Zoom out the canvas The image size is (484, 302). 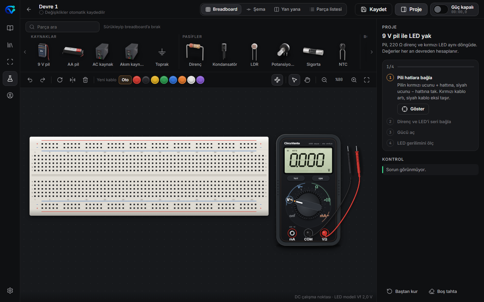(x=324, y=80)
